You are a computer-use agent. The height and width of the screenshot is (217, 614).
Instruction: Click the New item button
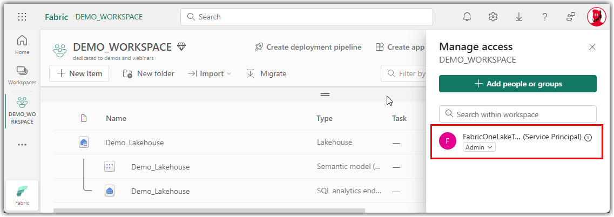pyautogui.click(x=79, y=73)
